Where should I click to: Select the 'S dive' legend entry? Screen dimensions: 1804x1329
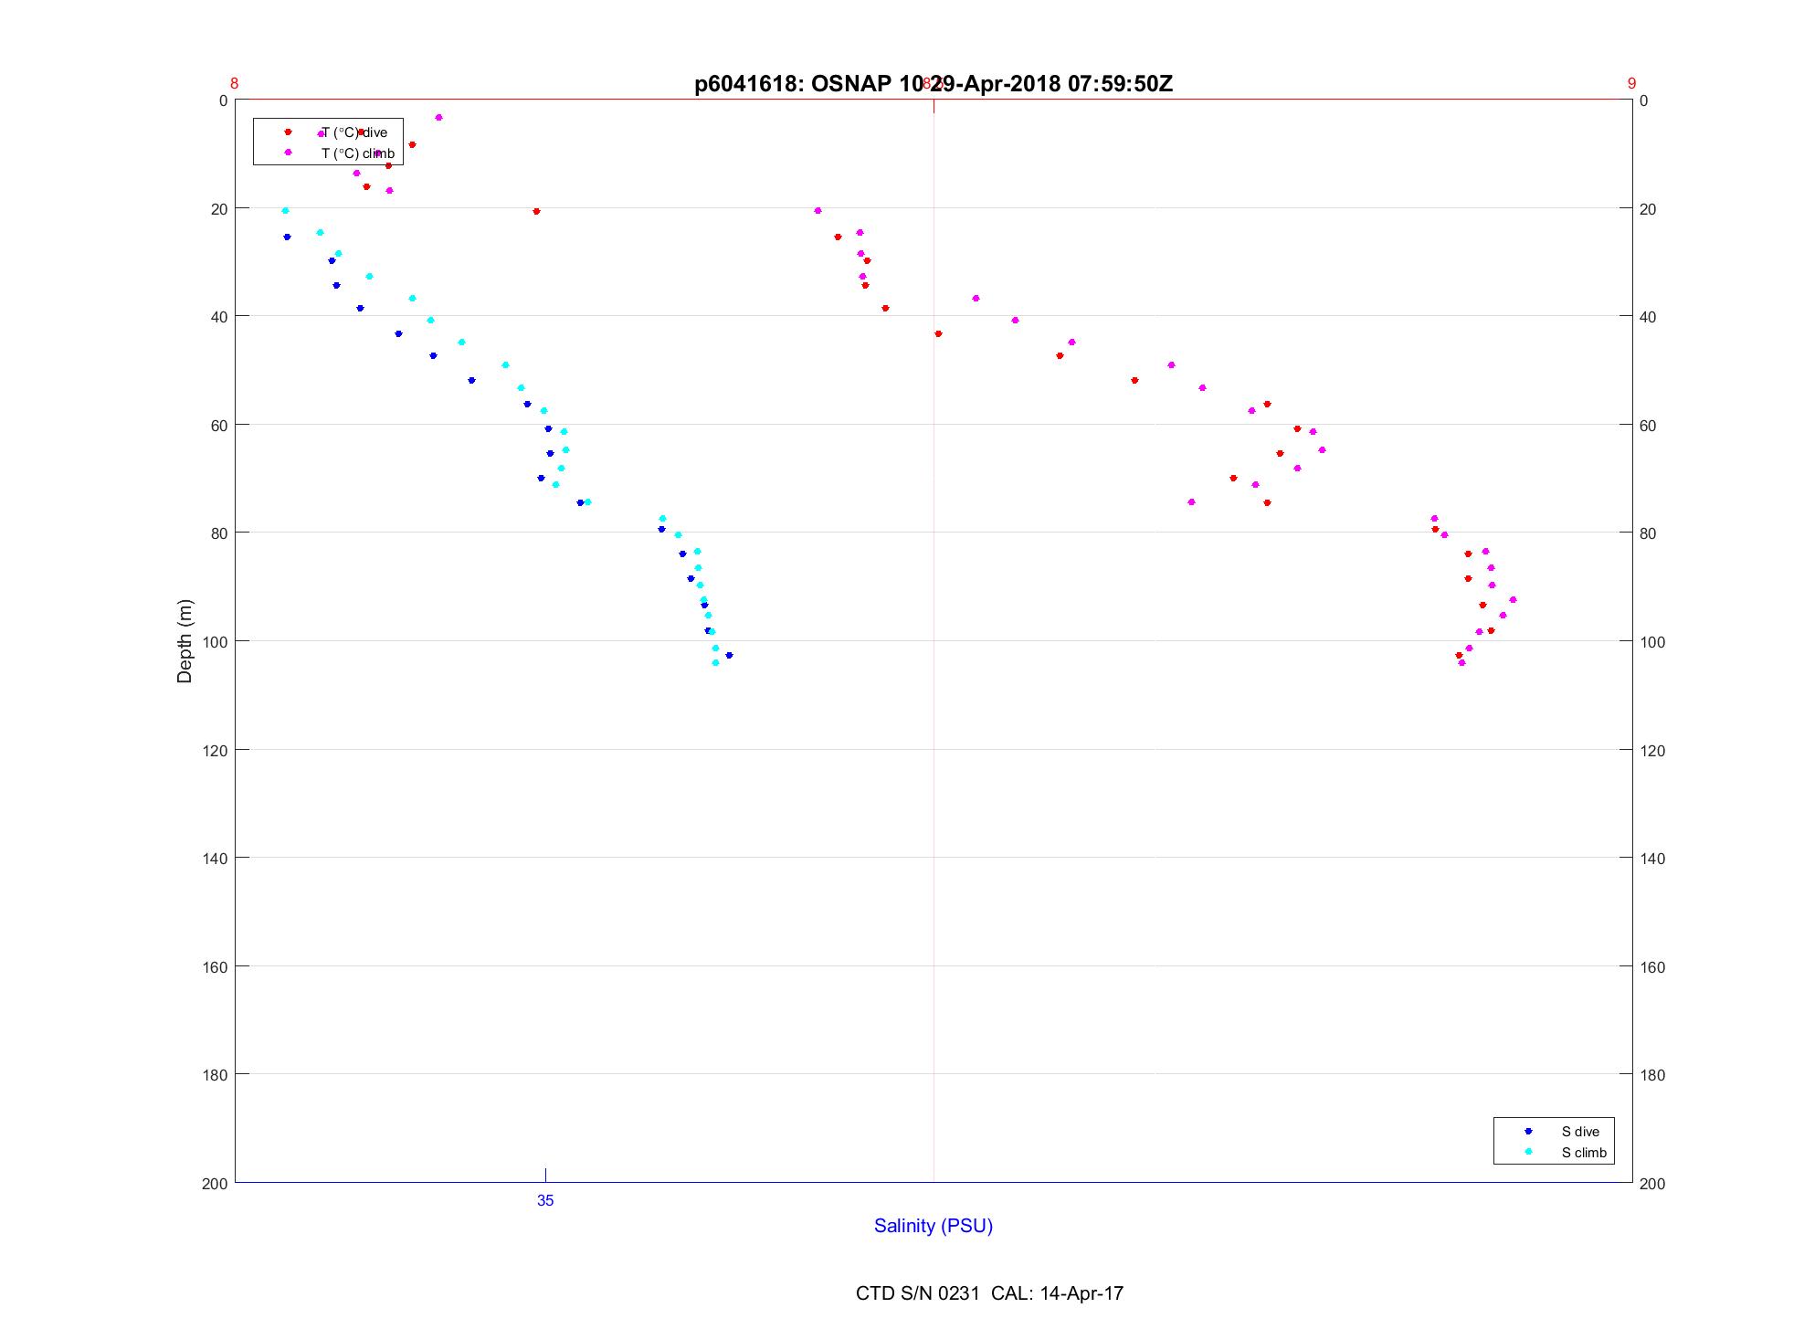(1580, 1132)
